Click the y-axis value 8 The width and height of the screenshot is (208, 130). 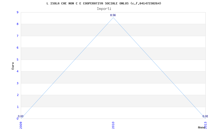click(x=17, y=24)
